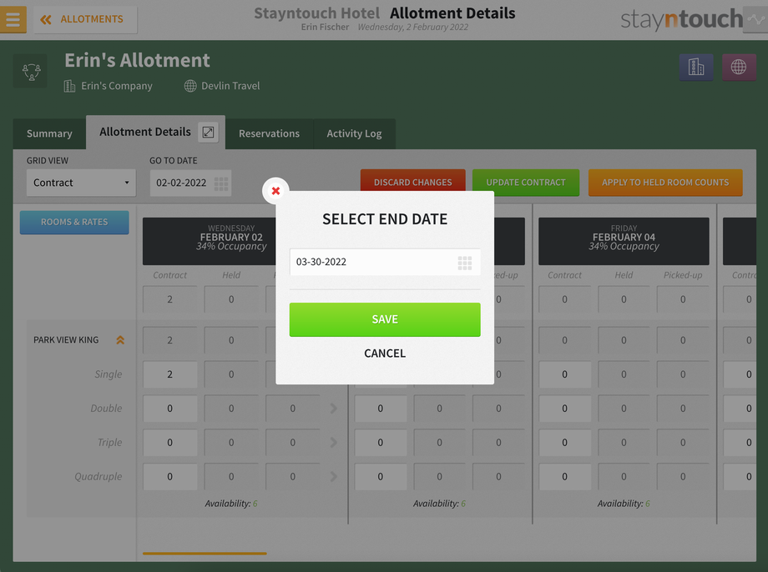768x572 pixels.
Task: Switch to the Reservations tab
Action: click(269, 133)
